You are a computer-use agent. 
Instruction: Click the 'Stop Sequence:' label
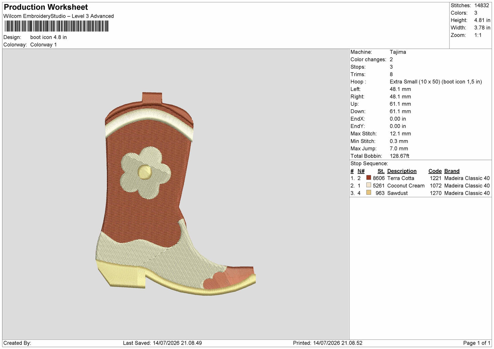point(369,163)
